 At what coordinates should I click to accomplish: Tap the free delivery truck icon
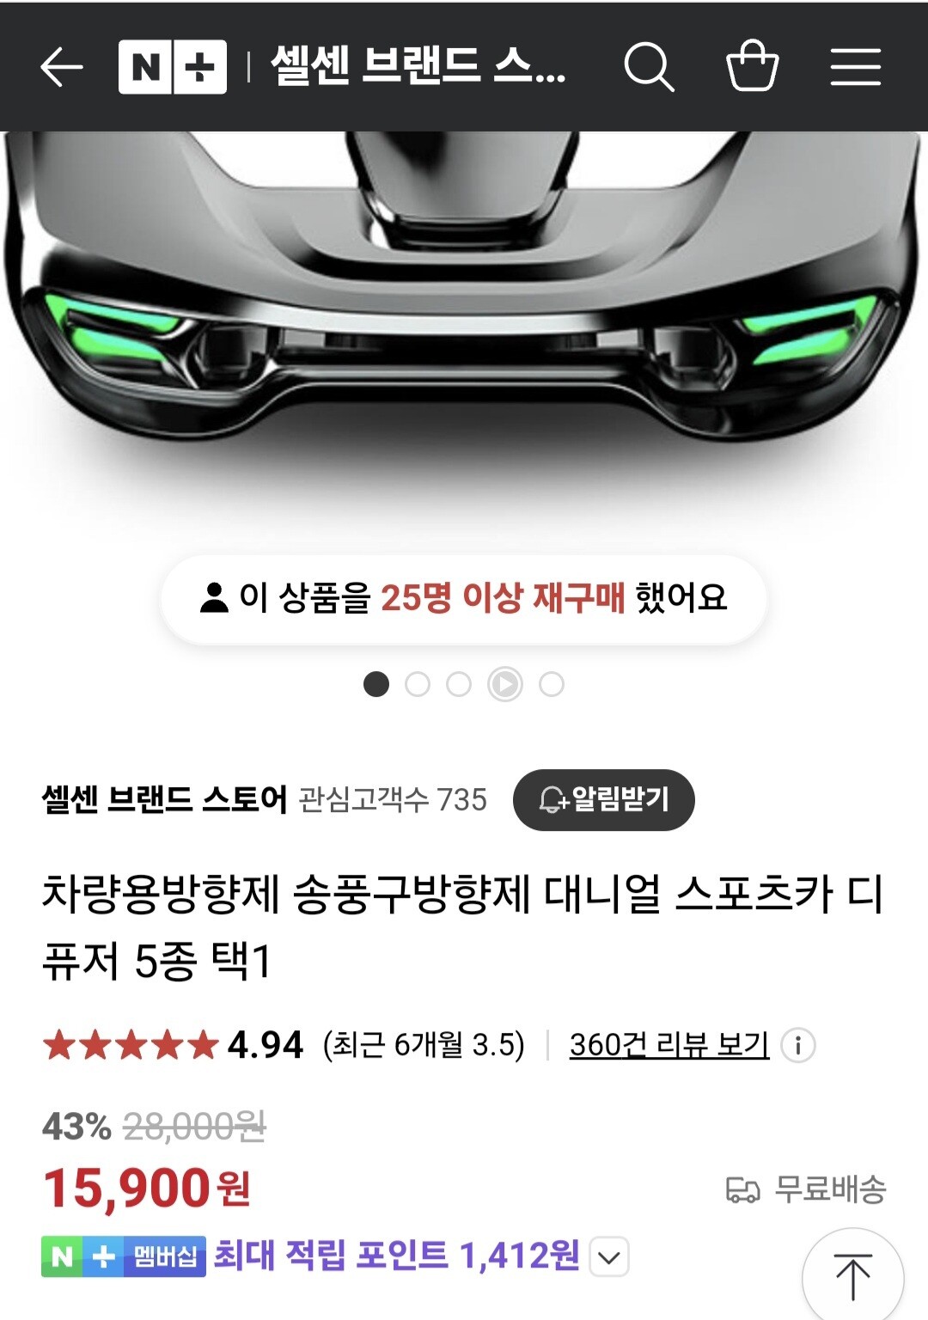743,1190
